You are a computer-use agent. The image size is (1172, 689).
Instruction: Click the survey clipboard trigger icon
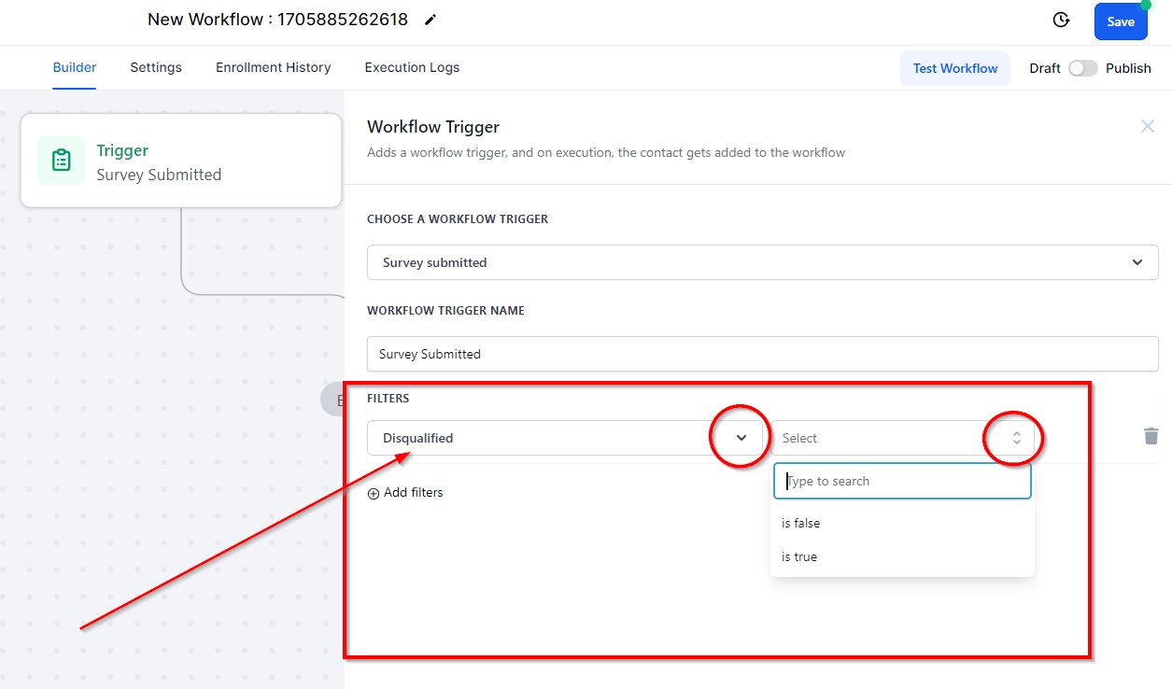pyautogui.click(x=62, y=161)
